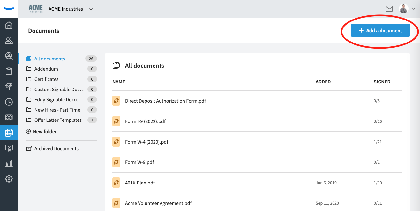The image size is (420, 211).
Task: Select the clock time tracking icon
Action: (x=9, y=102)
